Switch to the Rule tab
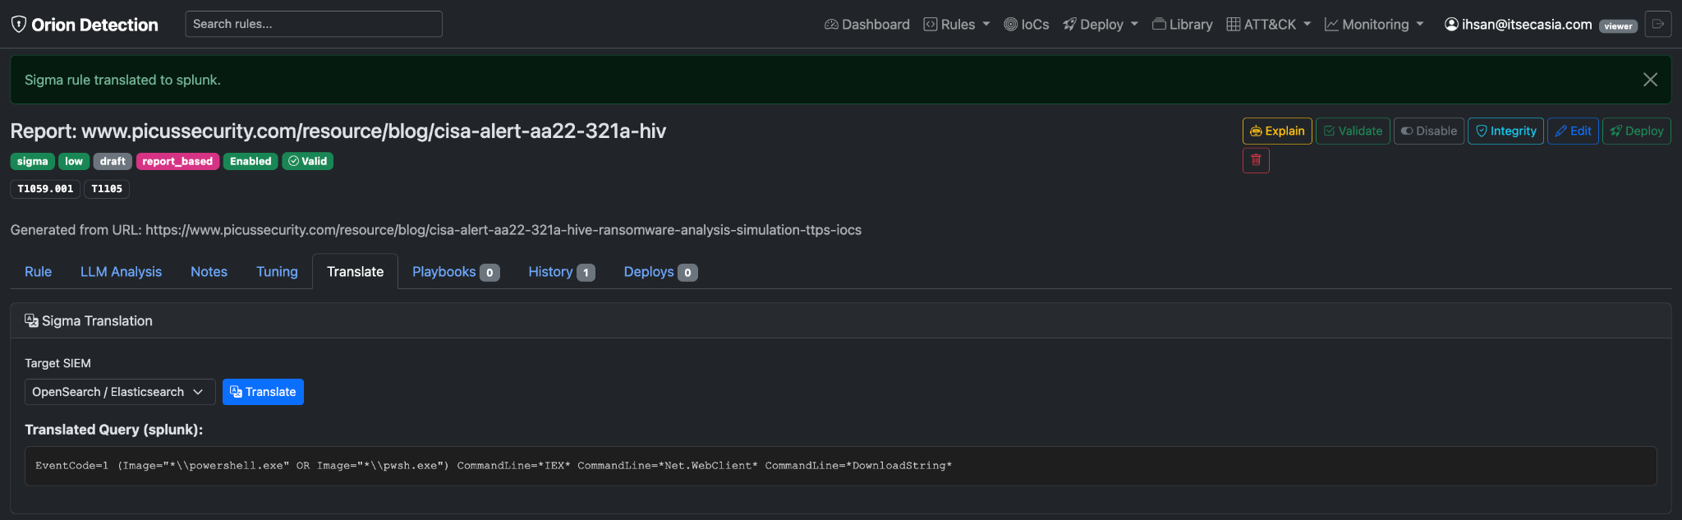1682x520 pixels. tap(38, 272)
